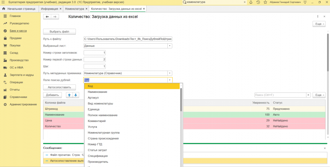Select Производитель option
The width and height of the screenshot is (330, 167).
pos(132,162)
